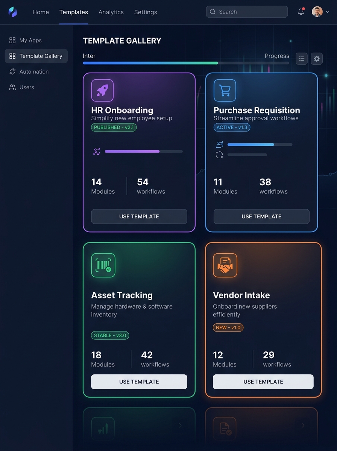Select the Templates tab
This screenshot has width=337, height=451.
[74, 12]
